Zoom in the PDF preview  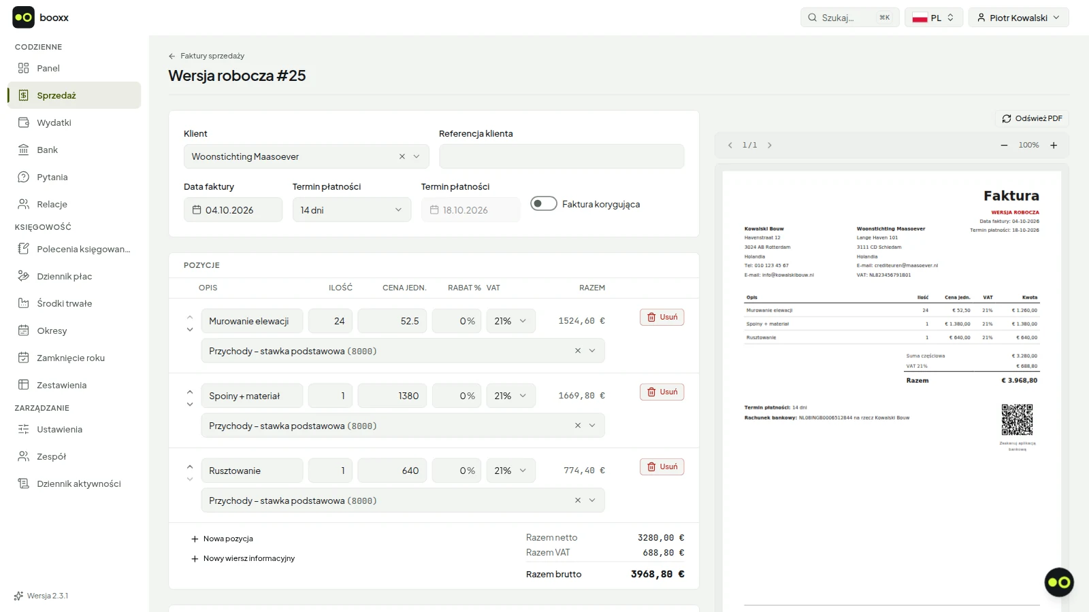tap(1054, 145)
